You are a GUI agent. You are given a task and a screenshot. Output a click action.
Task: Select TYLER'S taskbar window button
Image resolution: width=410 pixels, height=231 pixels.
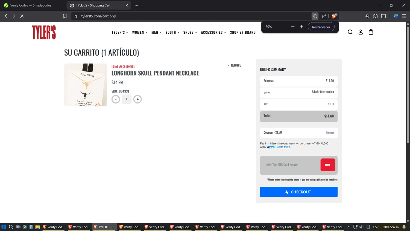[104, 227]
